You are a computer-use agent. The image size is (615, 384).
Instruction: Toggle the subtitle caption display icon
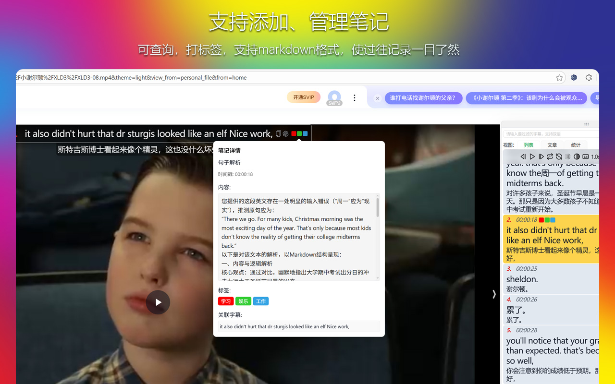click(585, 156)
